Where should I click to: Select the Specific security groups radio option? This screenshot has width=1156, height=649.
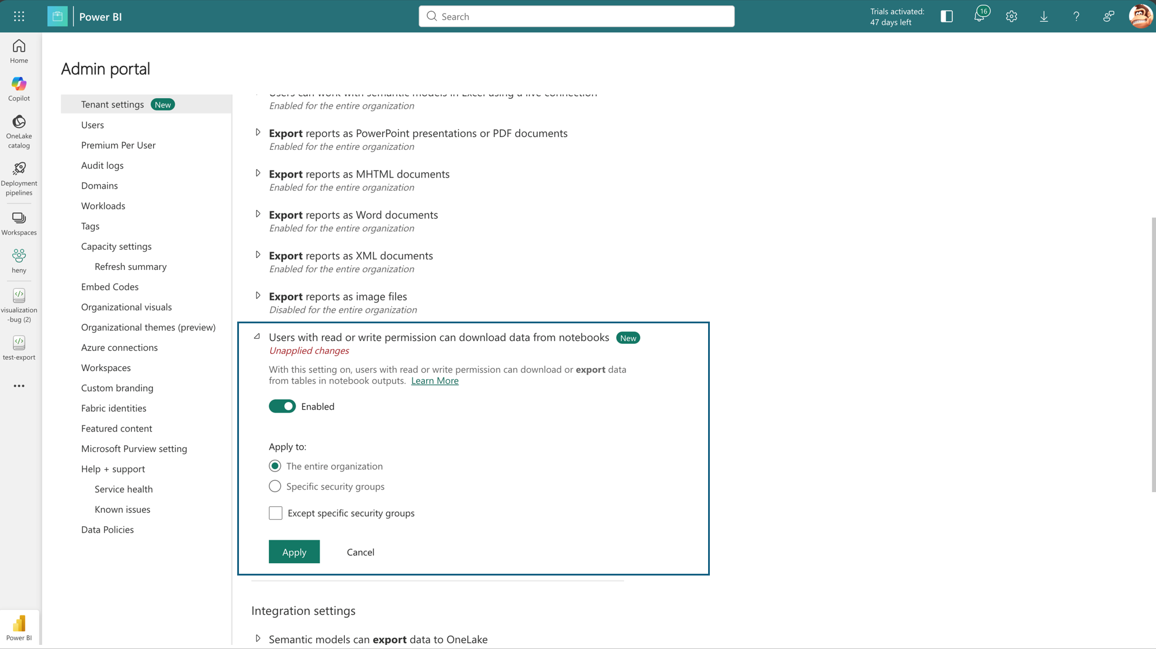pyautogui.click(x=275, y=486)
